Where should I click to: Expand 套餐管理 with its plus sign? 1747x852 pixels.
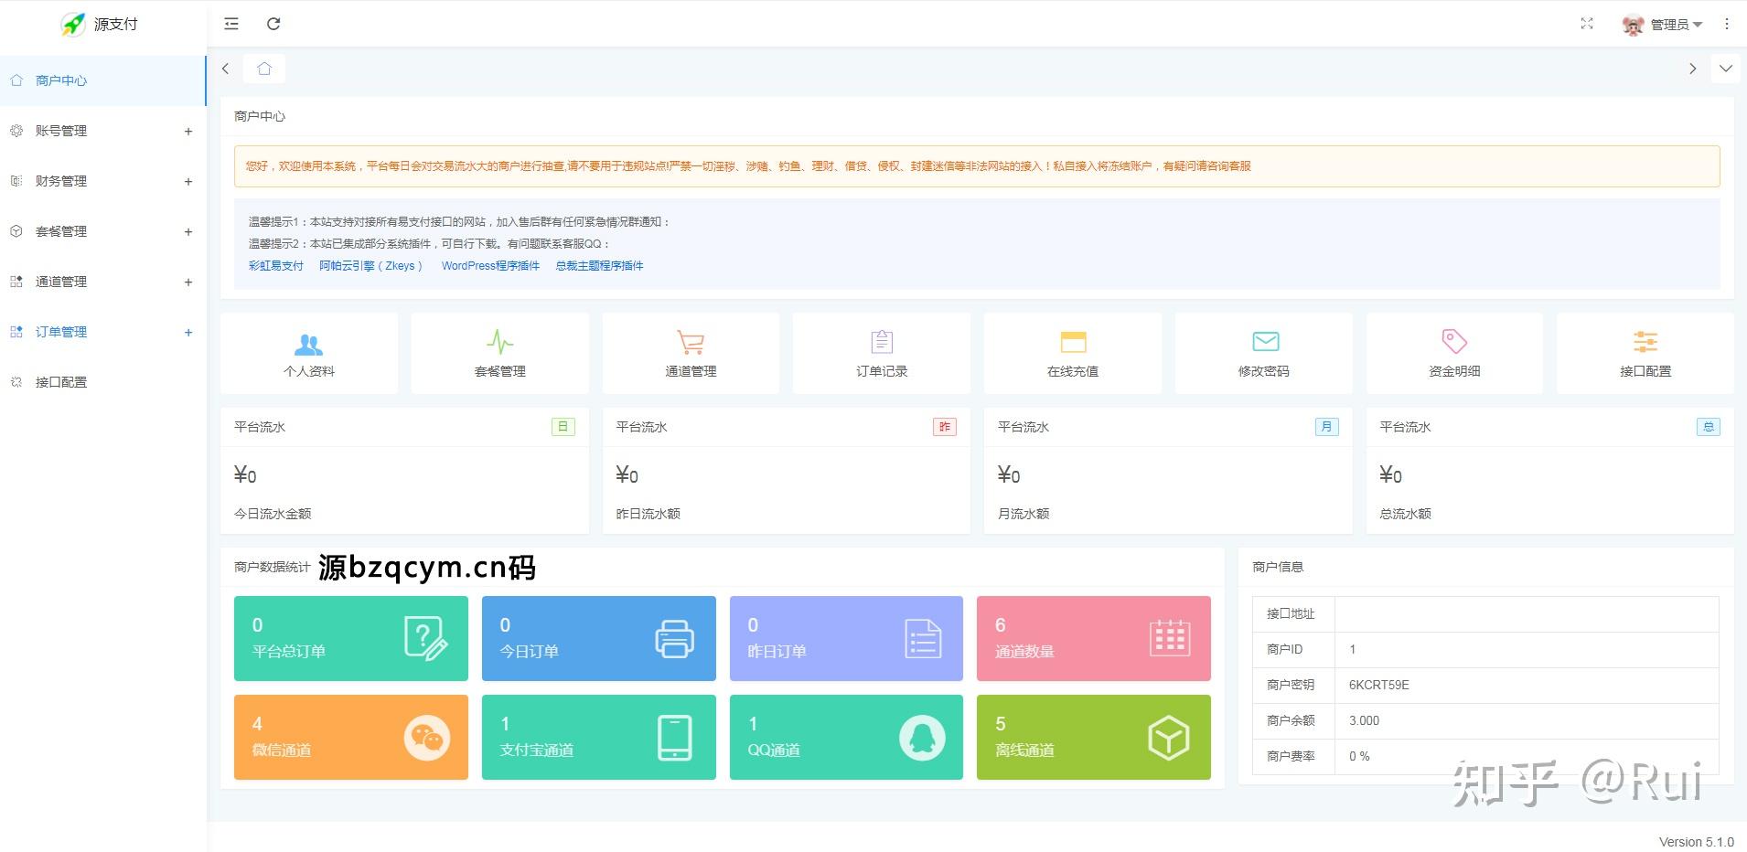188,231
